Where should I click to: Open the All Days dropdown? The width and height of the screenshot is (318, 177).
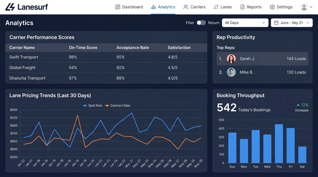click(x=245, y=23)
